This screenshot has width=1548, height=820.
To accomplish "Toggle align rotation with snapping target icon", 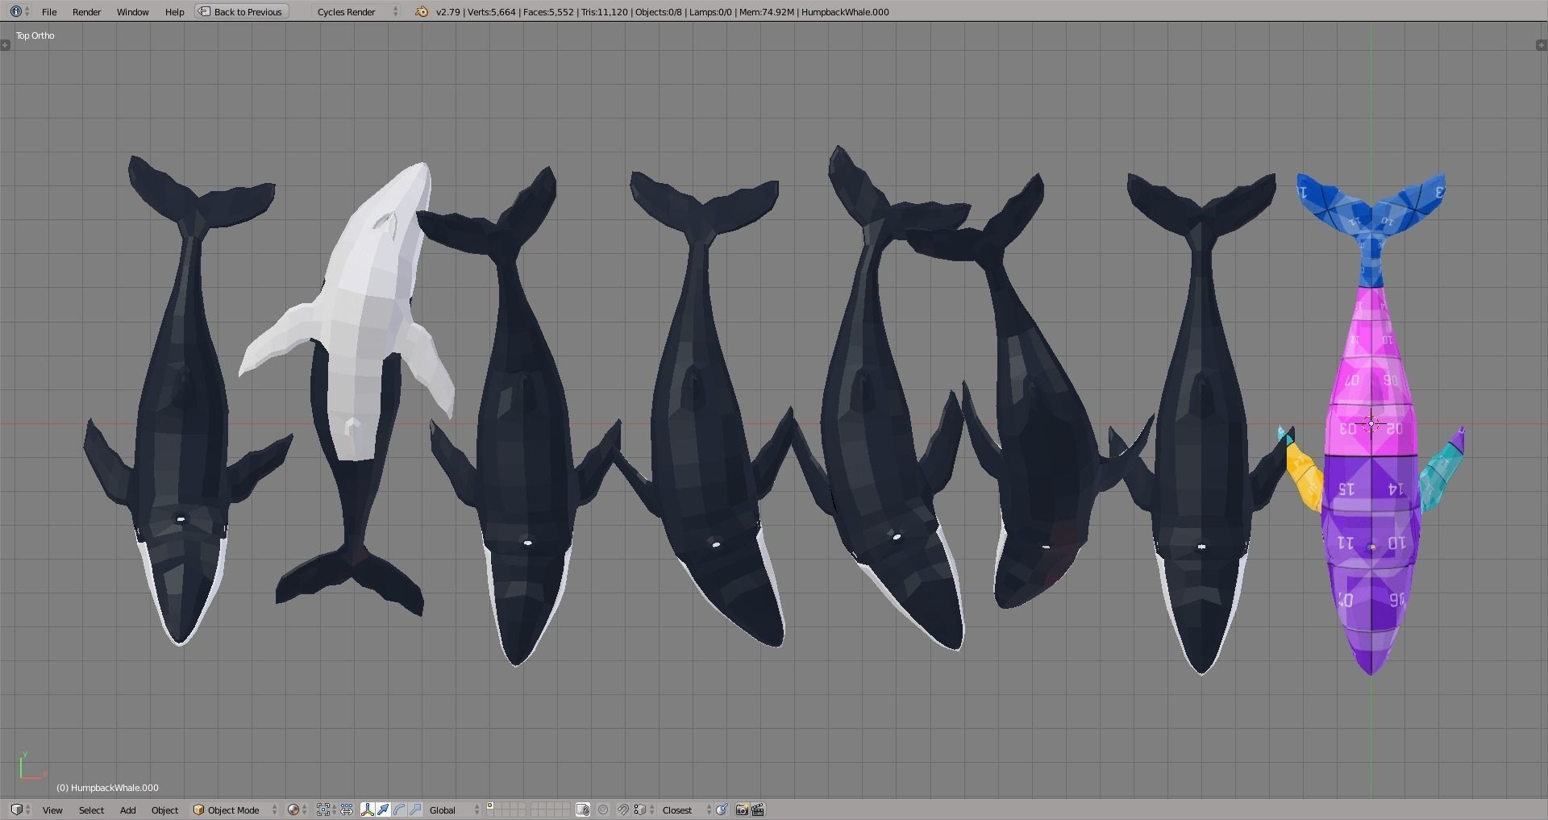I will (722, 810).
